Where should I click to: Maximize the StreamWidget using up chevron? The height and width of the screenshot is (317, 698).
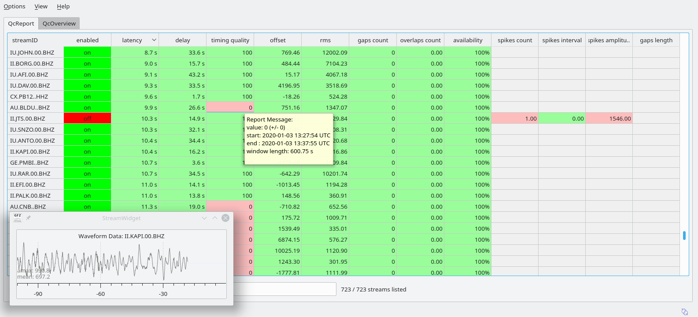[215, 218]
